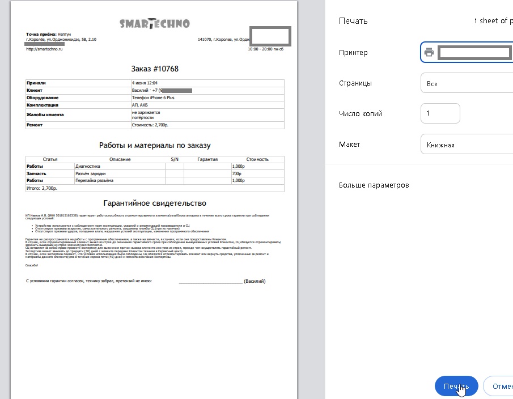Image resolution: width=513 pixels, height=399 pixels.
Task: Click the Заказ #10768 heading
Action: click(x=155, y=69)
